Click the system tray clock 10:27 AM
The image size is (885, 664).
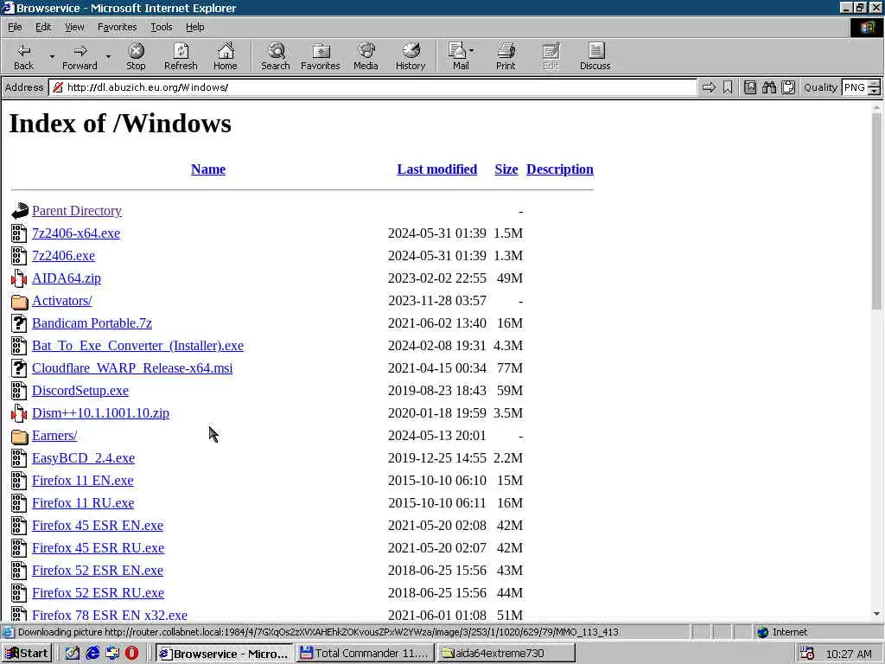[x=849, y=654]
